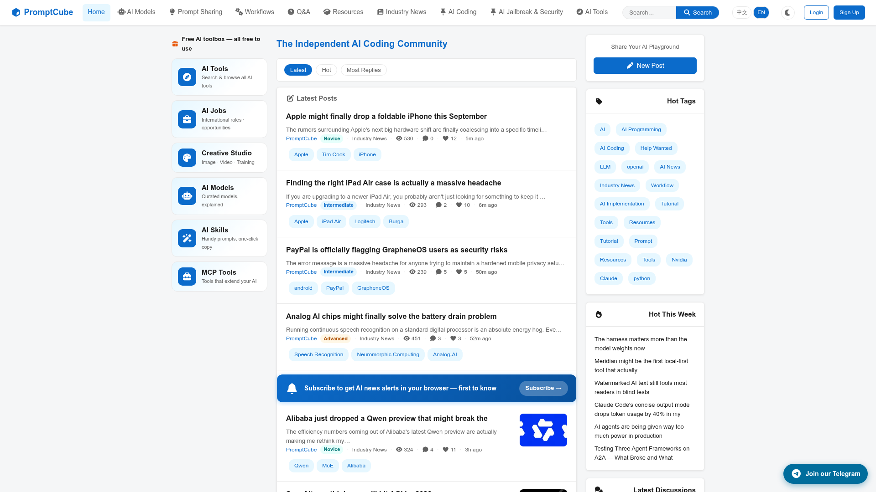Open the Analog AI chips post title
This screenshot has width=876, height=492.
tap(391, 317)
